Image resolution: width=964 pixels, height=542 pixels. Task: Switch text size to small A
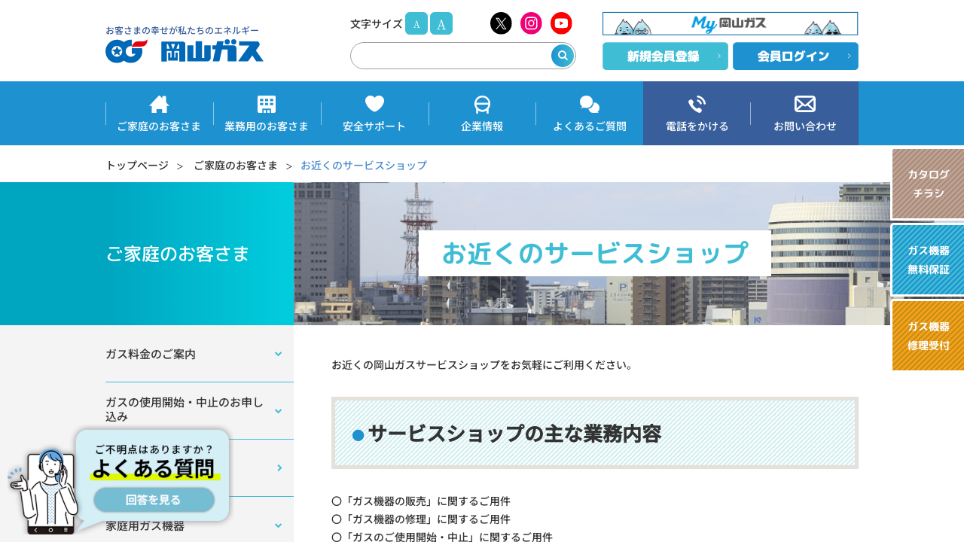click(416, 24)
